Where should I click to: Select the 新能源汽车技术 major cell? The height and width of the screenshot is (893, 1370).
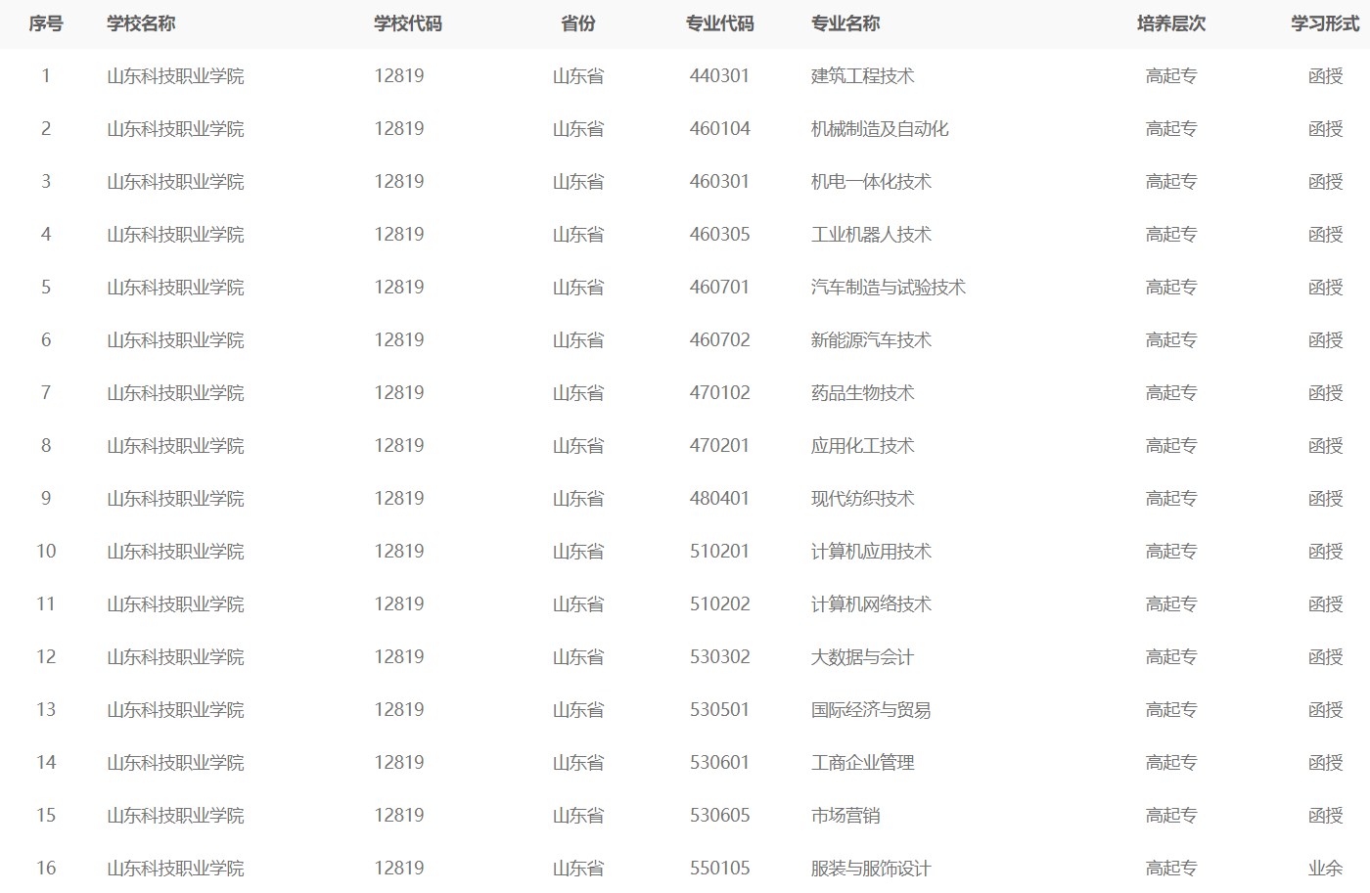point(871,340)
